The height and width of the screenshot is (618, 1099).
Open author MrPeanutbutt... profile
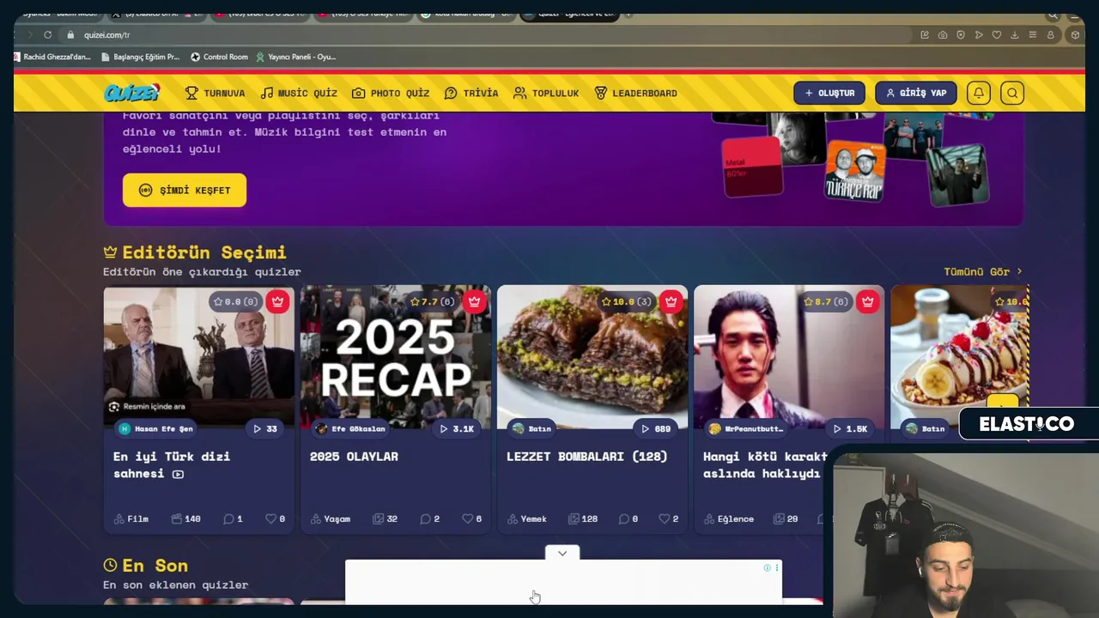(746, 428)
